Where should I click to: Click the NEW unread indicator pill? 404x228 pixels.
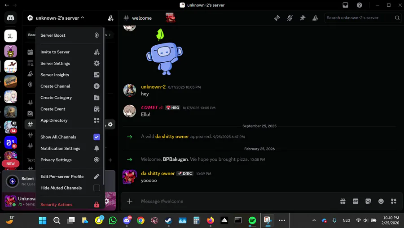[x=11, y=163]
